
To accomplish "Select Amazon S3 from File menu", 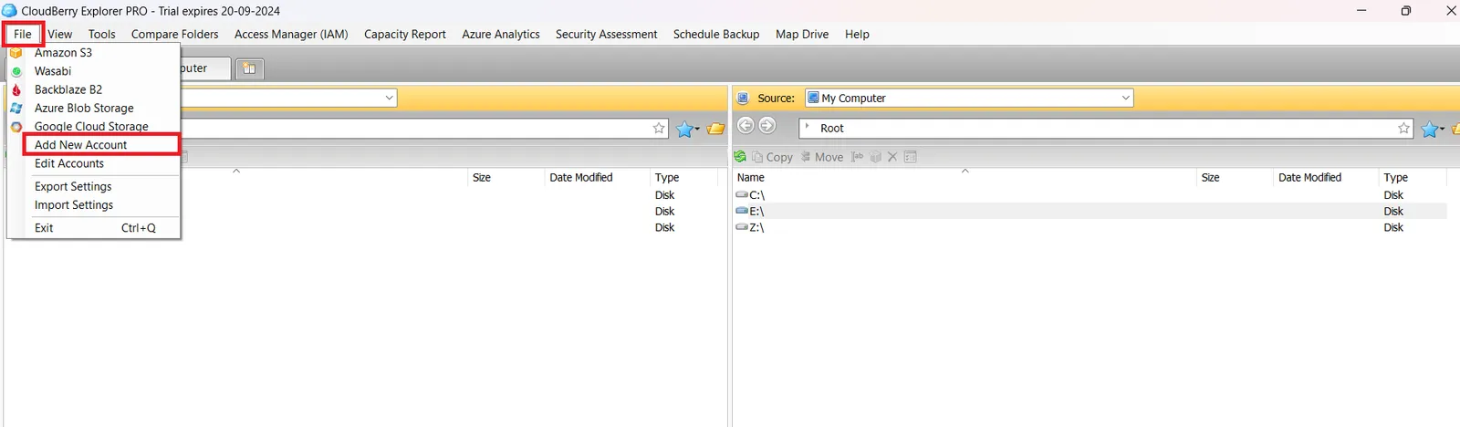I will pos(93,53).
